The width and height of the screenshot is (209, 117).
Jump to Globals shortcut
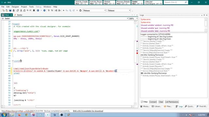click(109, 3)
